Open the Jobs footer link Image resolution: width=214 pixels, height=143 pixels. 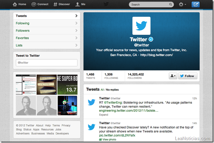[58, 130]
